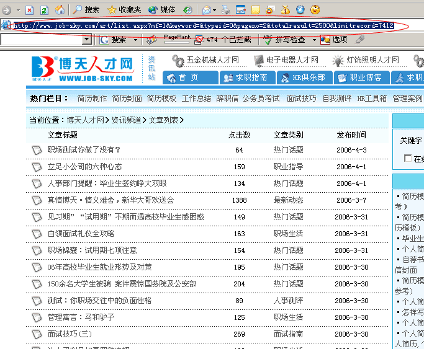
Task: Click the Stop loading toolbar icon
Action: tap(29, 10)
